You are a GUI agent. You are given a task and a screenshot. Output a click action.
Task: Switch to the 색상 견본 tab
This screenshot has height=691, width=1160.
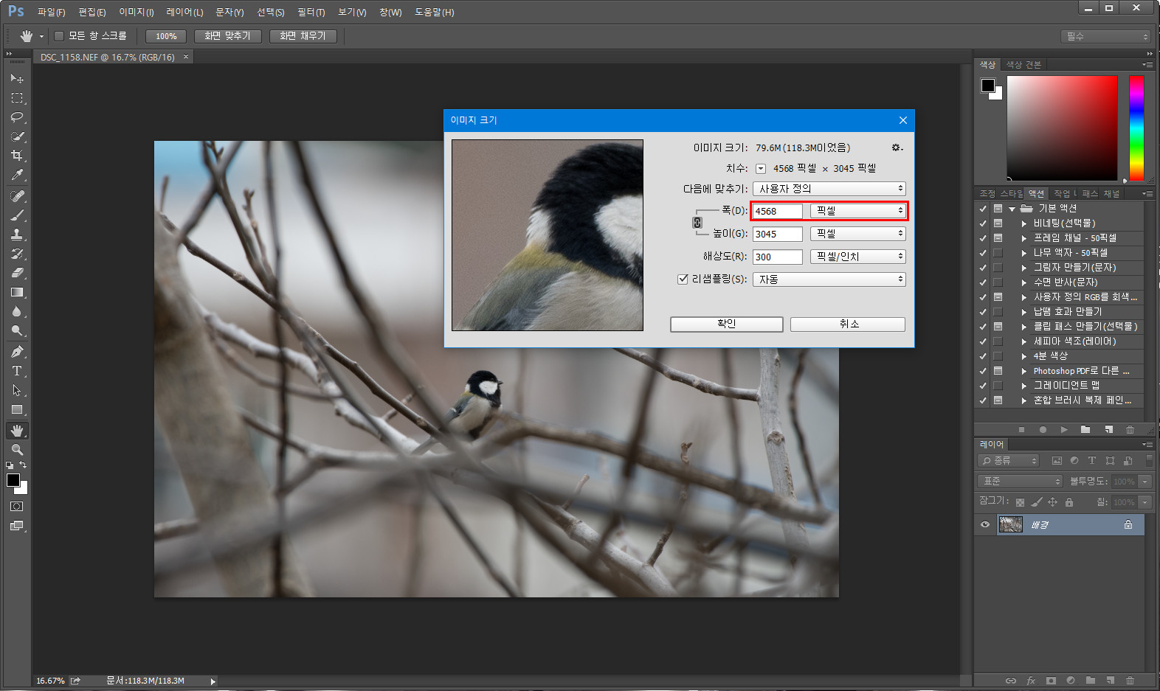(x=1023, y=65)
